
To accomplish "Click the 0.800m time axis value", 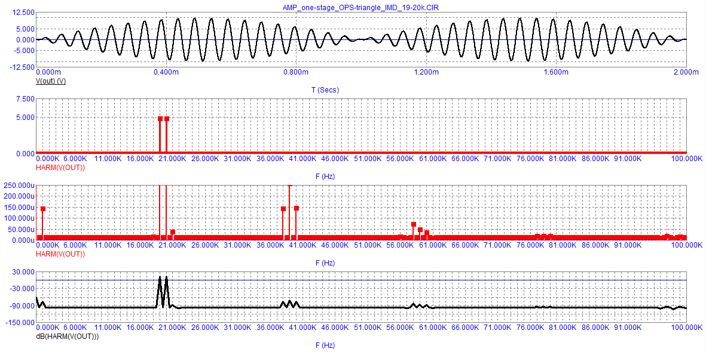I will (297, 72).
